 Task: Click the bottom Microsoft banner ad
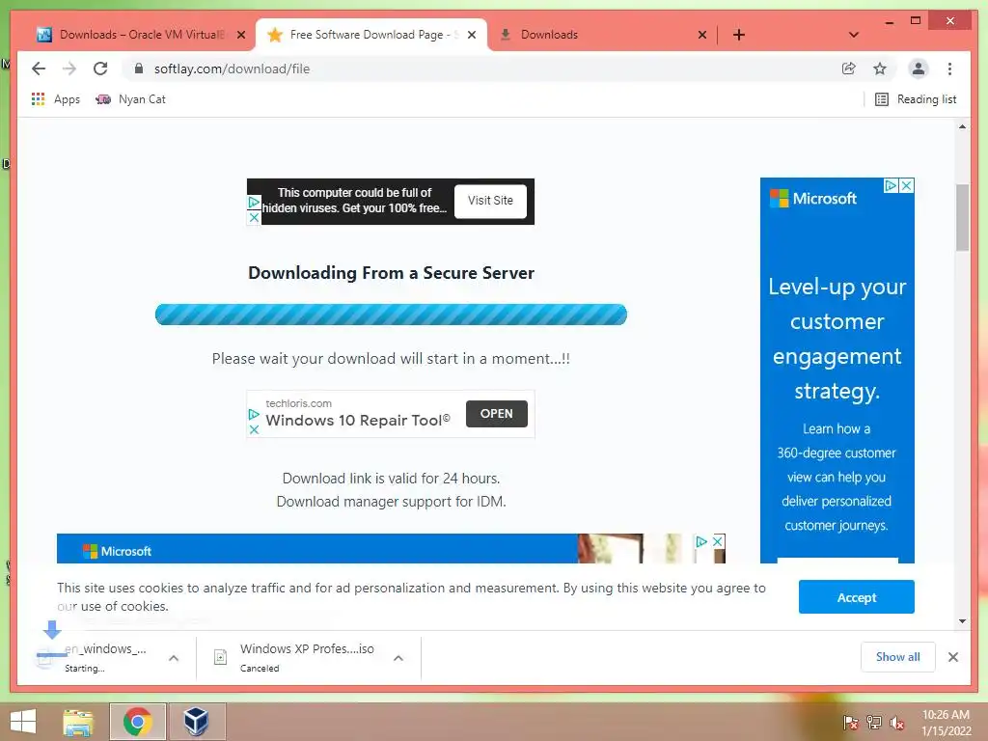pos(391,549)
